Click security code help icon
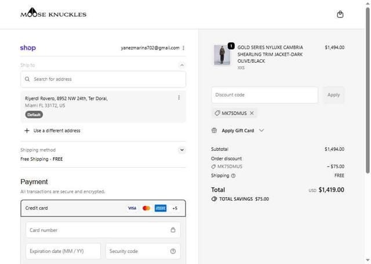The width and height of the screenshot is (371, 264). [173, 251]
